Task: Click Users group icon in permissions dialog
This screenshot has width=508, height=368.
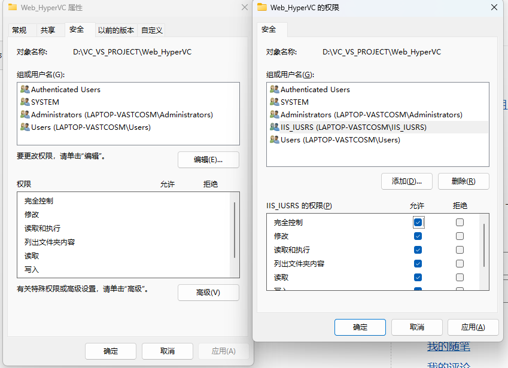Action: (x=275, y=139)
